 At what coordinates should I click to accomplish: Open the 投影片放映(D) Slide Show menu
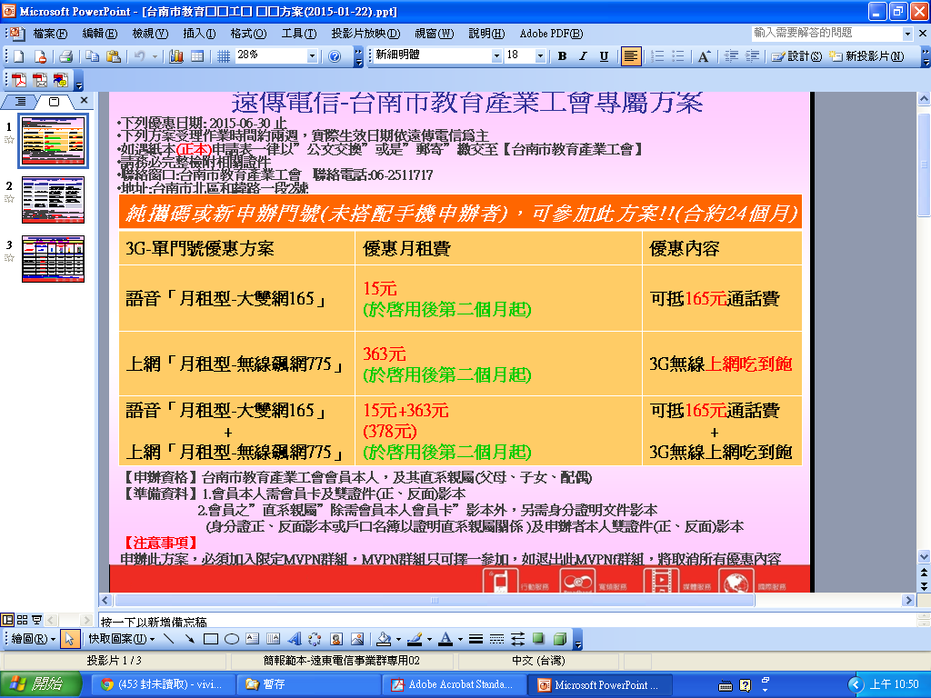pos(365,34)
